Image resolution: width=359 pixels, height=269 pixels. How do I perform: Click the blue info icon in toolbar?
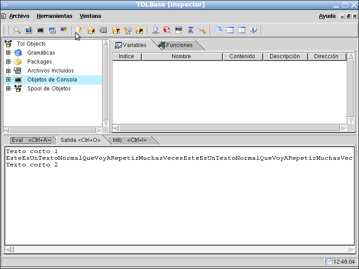pyautogui.click(x=253, y=30)
